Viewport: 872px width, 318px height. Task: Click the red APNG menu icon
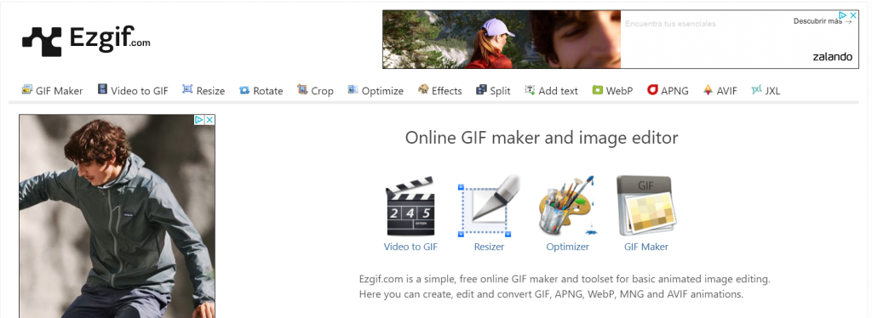(x=652, y=90)
